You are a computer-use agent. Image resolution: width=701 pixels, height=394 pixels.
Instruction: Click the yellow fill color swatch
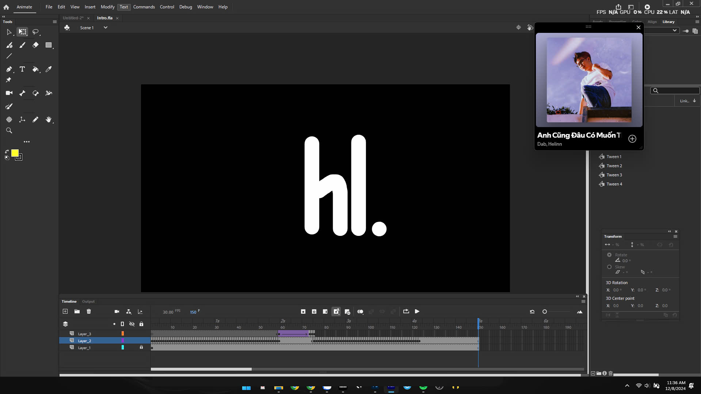coord(15,153)
